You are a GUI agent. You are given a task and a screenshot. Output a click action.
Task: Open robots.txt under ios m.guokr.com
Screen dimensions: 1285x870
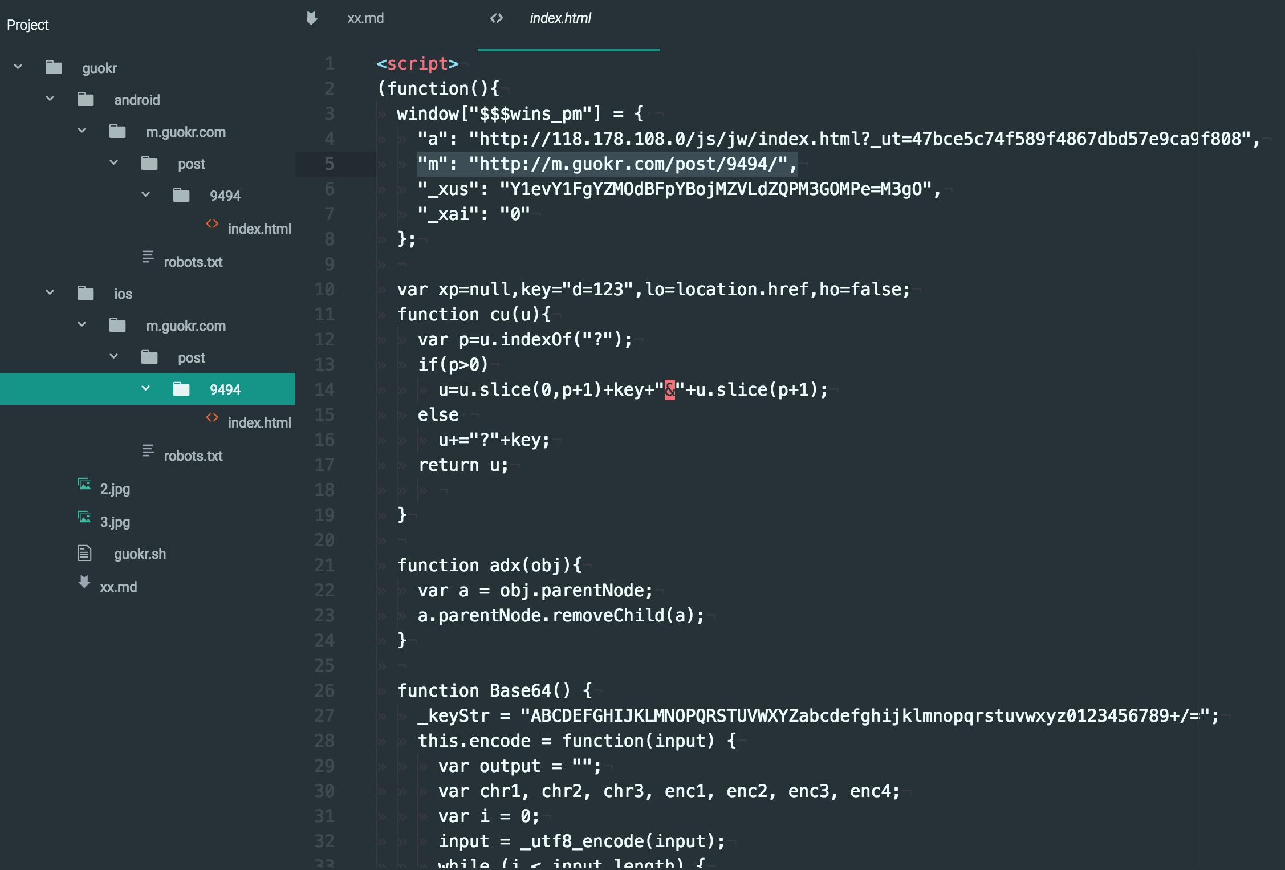193,456
